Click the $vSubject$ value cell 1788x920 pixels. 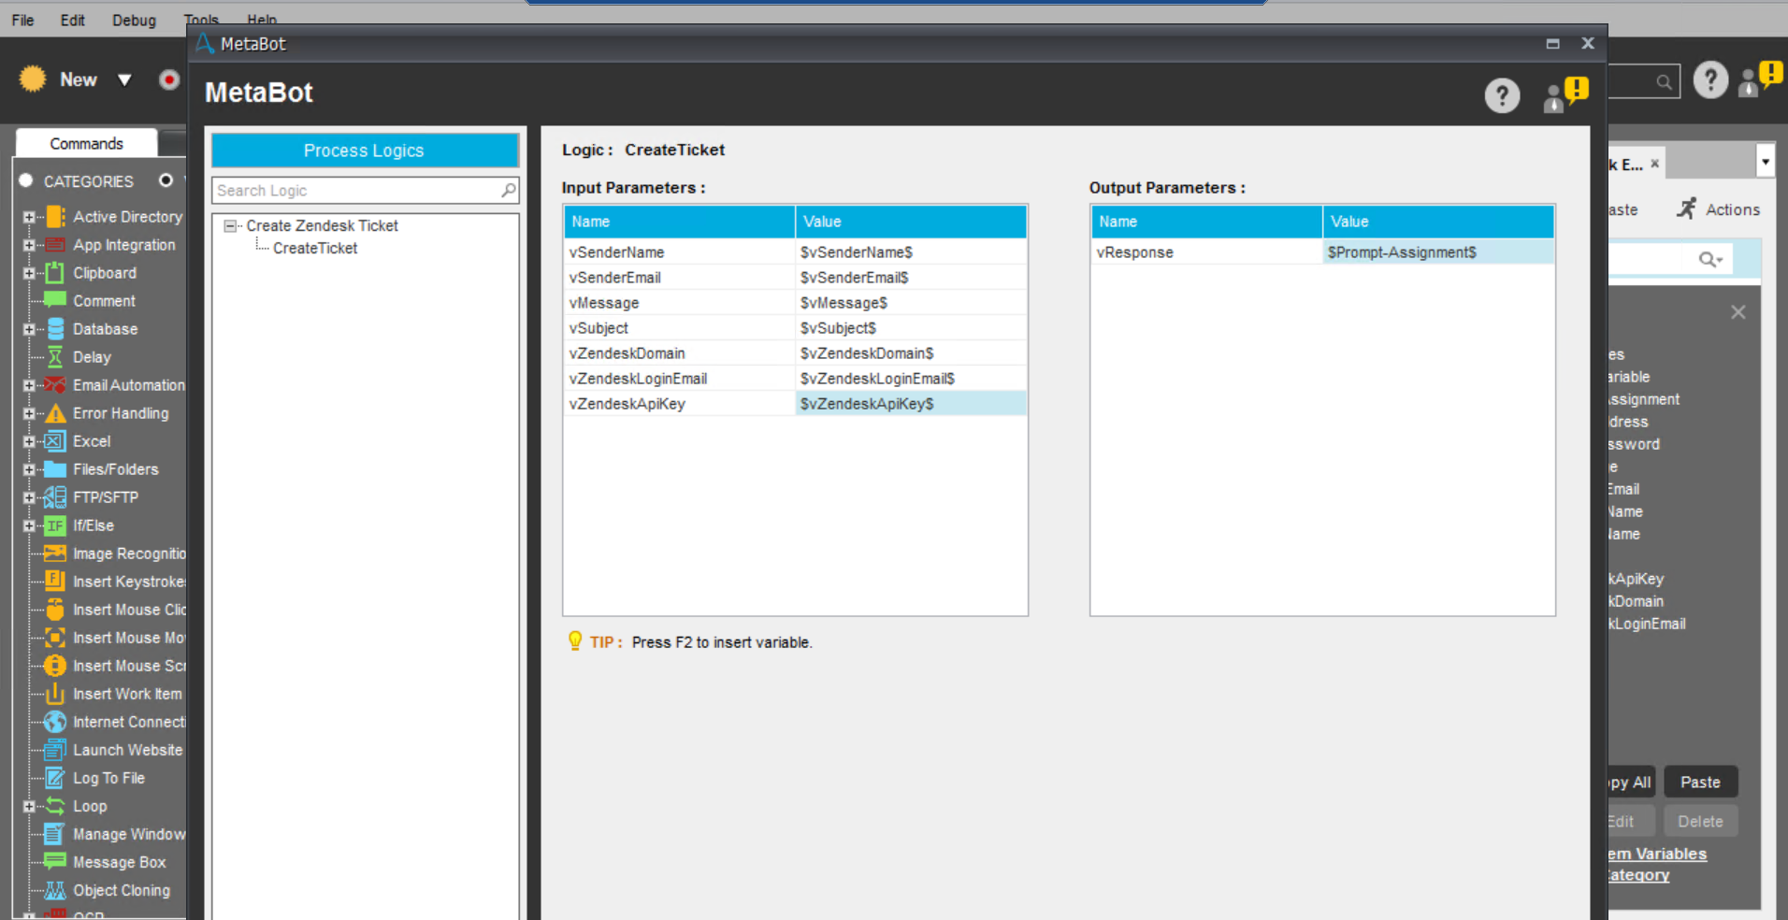coord(911,328)
